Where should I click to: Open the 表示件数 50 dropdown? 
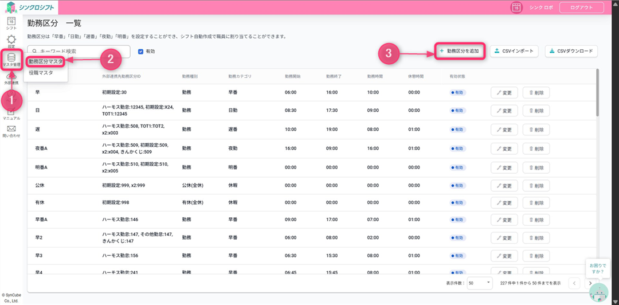pyautogui.click(x=480, y=283)
